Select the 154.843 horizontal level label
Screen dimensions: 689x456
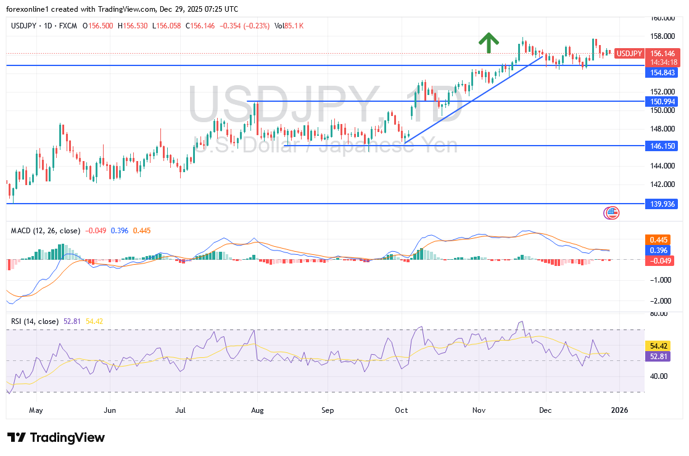pyautogui.click(x=661, y=73)
